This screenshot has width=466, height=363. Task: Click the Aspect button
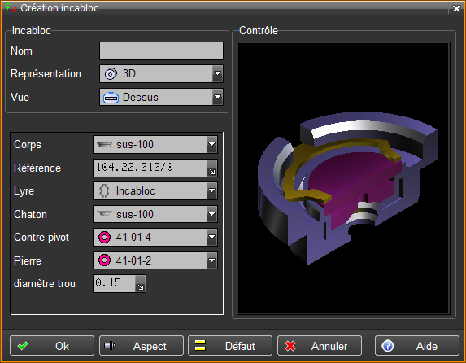pos(142,346)
